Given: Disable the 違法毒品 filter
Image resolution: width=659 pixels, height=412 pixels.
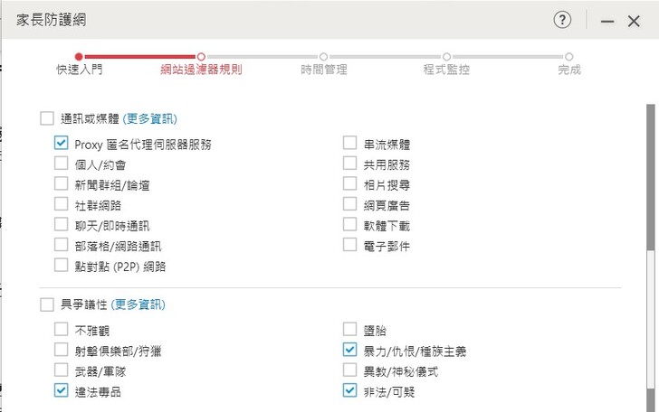Looking at the screenshot, I should tap(62, 390).
